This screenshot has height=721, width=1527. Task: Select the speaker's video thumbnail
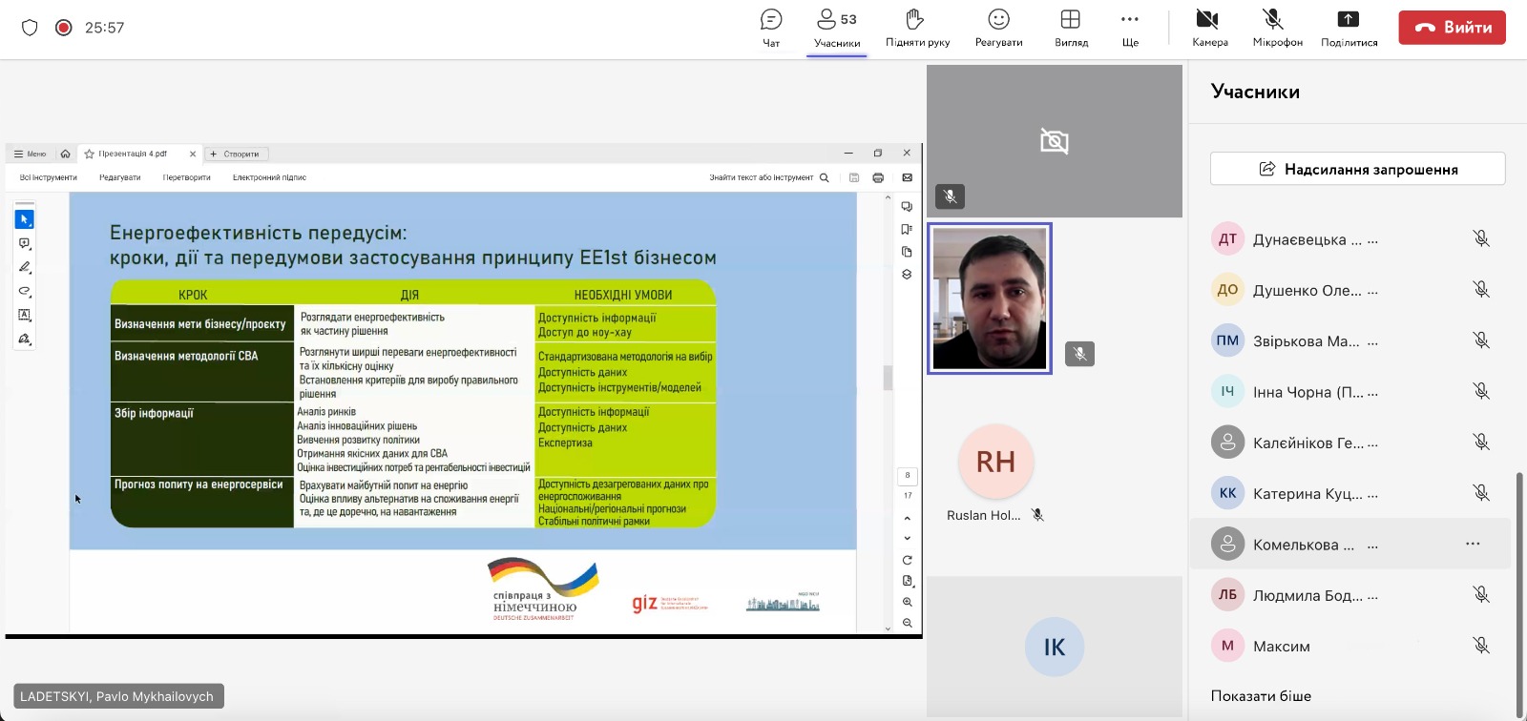coord(990,299)
